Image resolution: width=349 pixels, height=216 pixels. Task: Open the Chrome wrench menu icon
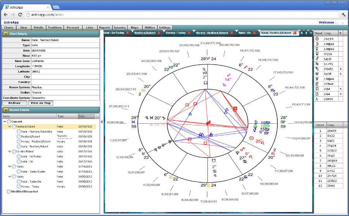[344, 14]
